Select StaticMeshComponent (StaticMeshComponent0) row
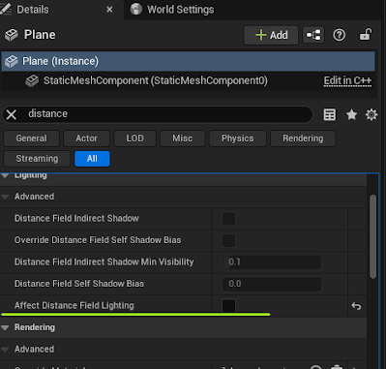 point(189,80)
